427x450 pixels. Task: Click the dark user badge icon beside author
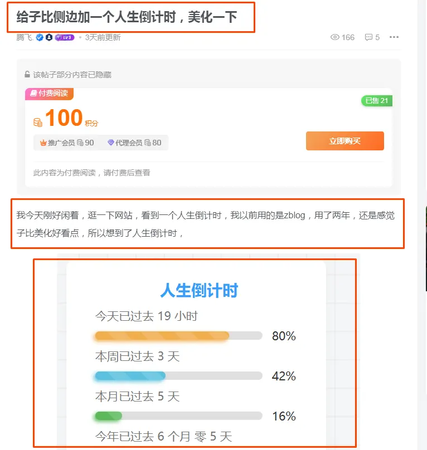tap(49, 37)
